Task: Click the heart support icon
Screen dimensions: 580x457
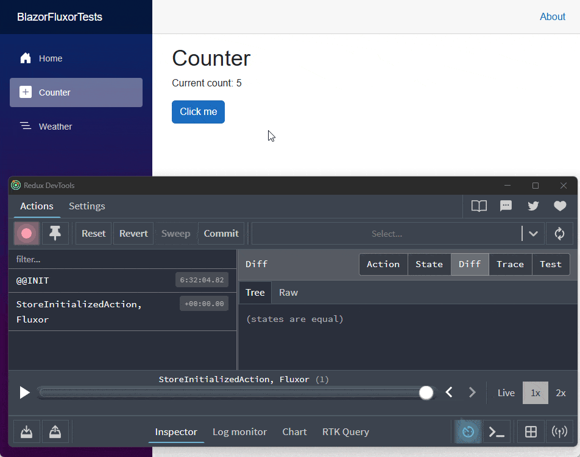Action: (x=560, y=206)
